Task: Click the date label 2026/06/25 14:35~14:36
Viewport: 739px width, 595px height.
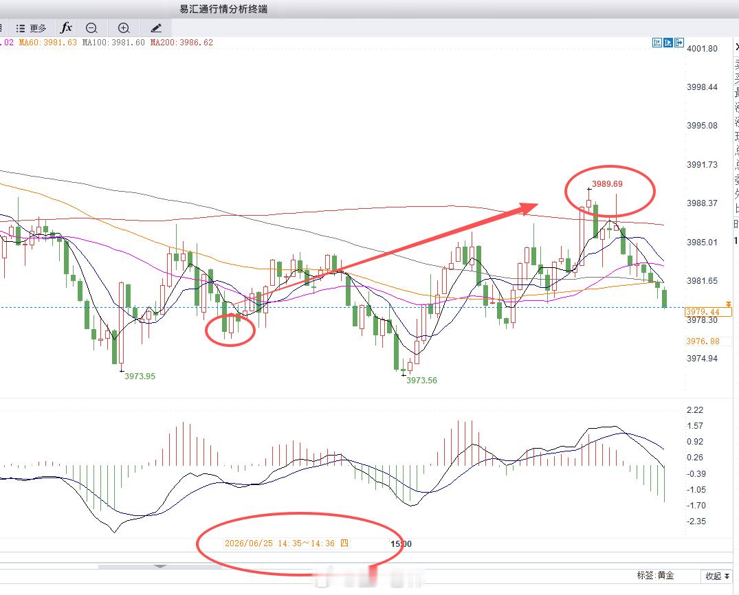Action: coord(286,543)
